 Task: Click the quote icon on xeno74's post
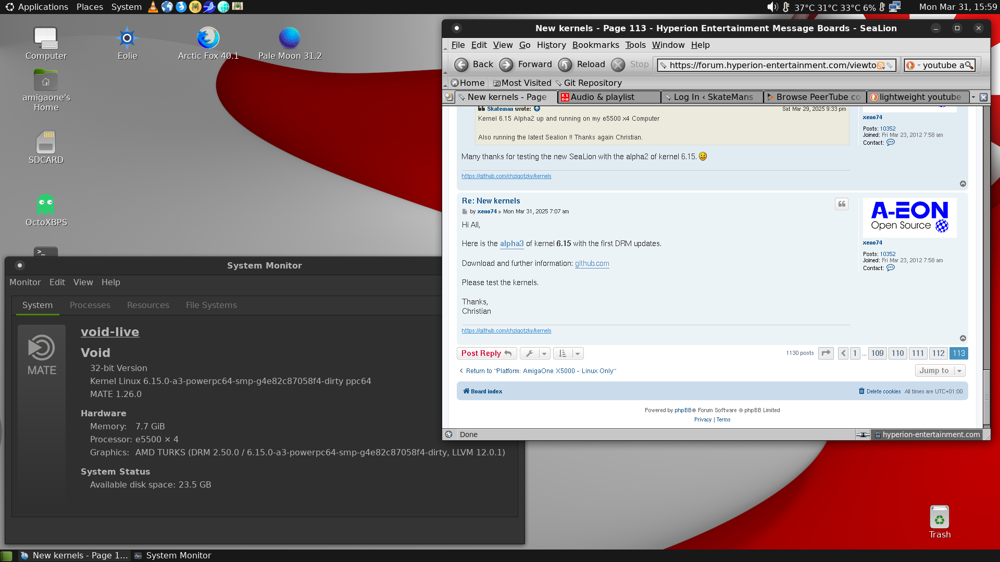[842, 204]
